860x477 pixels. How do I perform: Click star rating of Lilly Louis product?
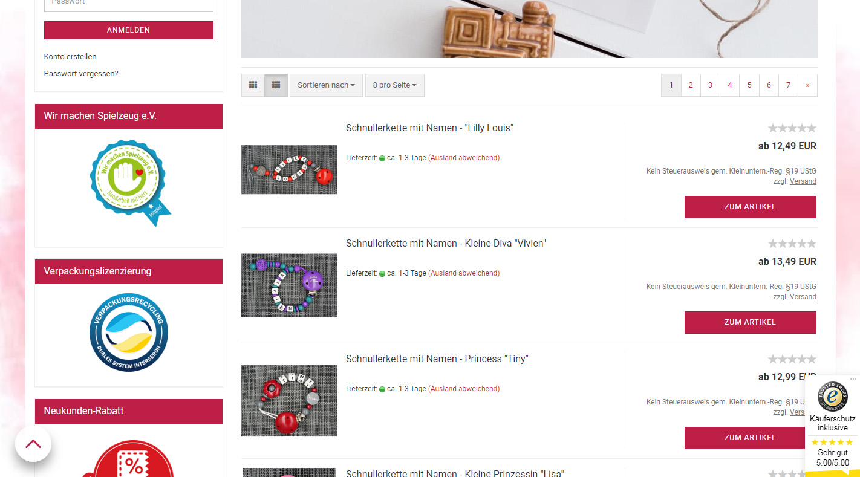(792, 128)
